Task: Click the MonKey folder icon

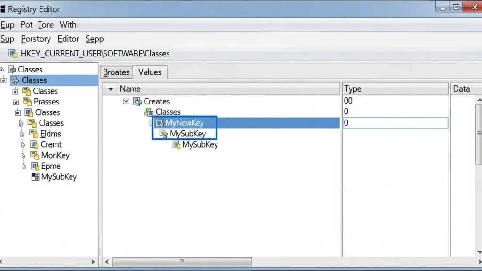Action: pyautogui.click(x=34, y=155)
